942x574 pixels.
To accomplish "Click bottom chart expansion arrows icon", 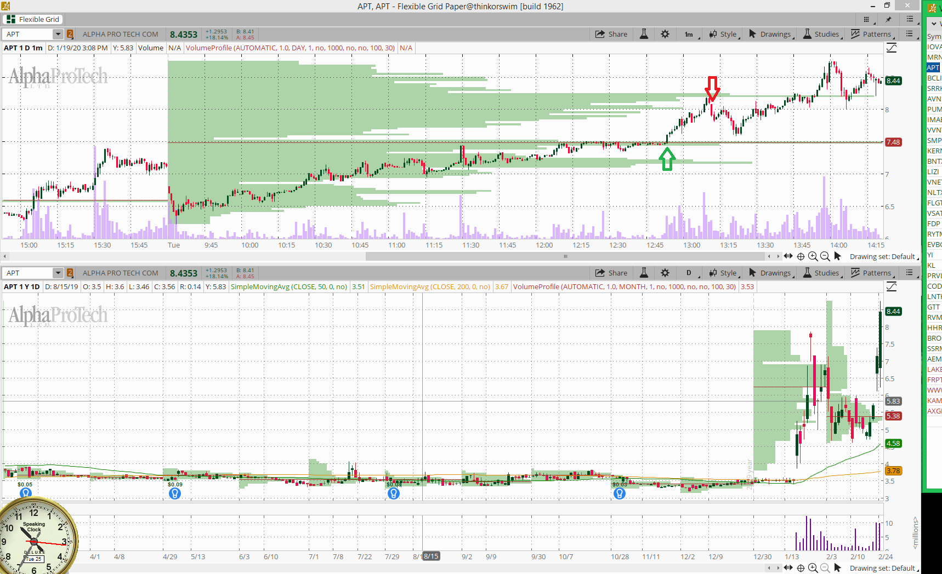I will tap(788, 568).
